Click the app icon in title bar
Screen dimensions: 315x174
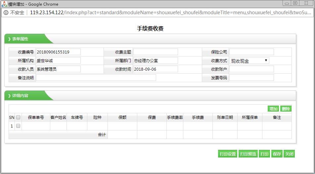pos(4,4)
